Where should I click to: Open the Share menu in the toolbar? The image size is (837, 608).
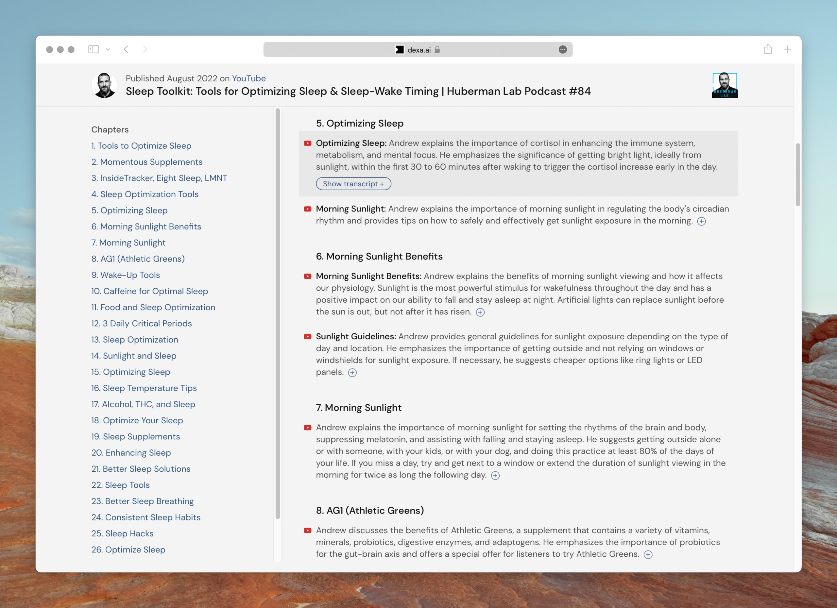tap(768, 49)
